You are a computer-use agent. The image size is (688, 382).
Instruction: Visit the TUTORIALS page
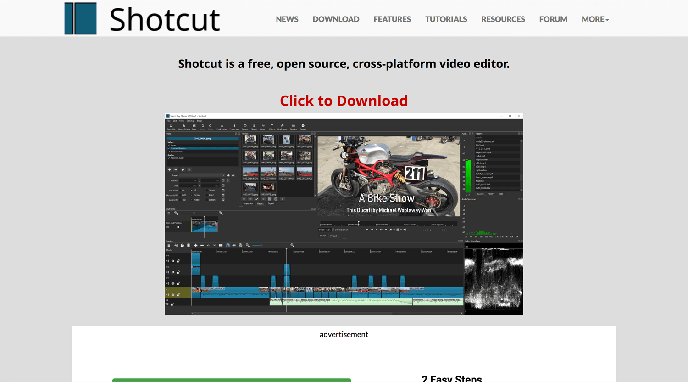click(446, 19)
